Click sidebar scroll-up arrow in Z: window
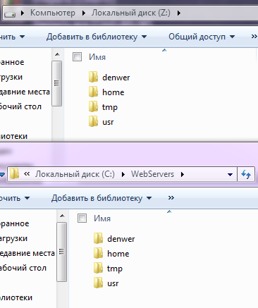The height and width of the screenshot is (308, 258). [57, 55]
